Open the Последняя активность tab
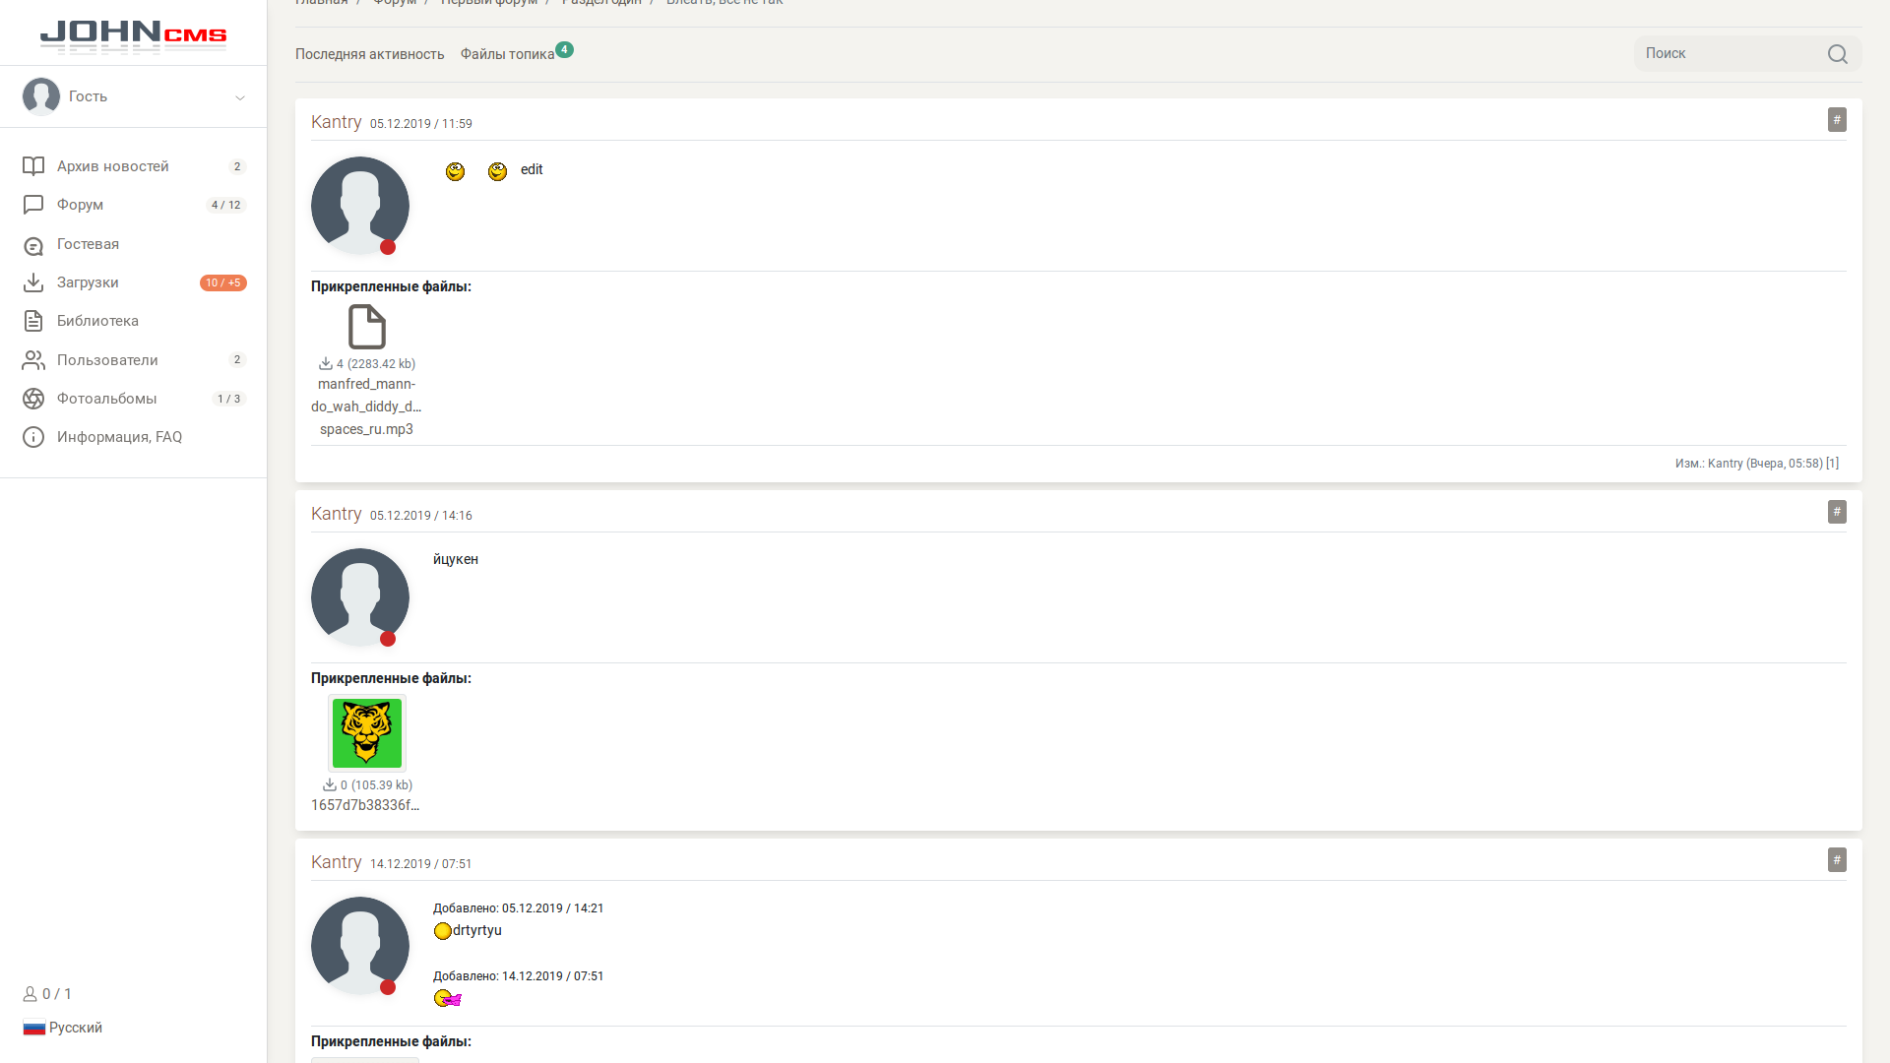The image size is (1890, 1063). point(369,54)
